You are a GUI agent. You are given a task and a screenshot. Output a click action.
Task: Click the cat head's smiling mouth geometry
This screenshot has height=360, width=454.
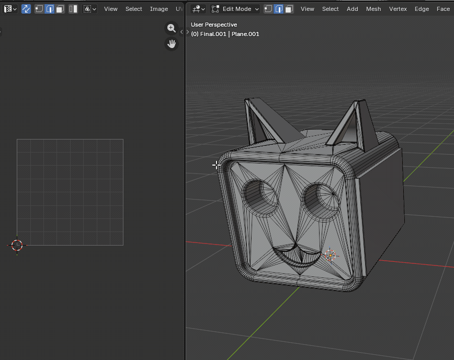(297, 255)
